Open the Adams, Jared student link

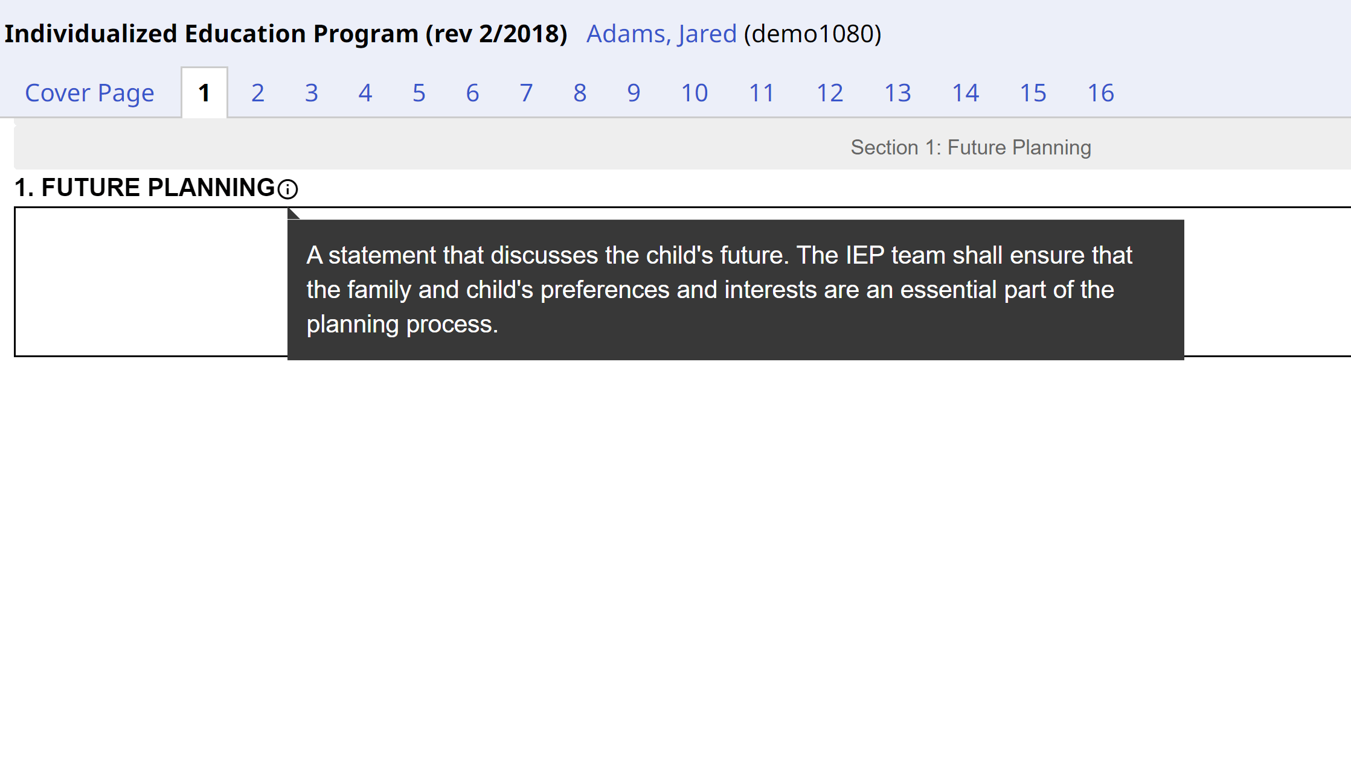click(x=661, y=34)
